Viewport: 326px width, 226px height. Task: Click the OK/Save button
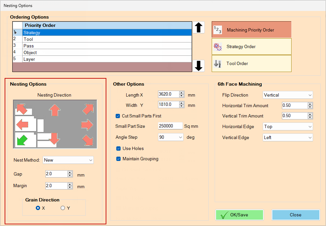pyautogui.click(x=239, y=215)
